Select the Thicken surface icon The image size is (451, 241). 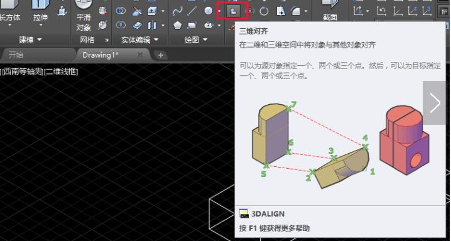coord(137,25)
